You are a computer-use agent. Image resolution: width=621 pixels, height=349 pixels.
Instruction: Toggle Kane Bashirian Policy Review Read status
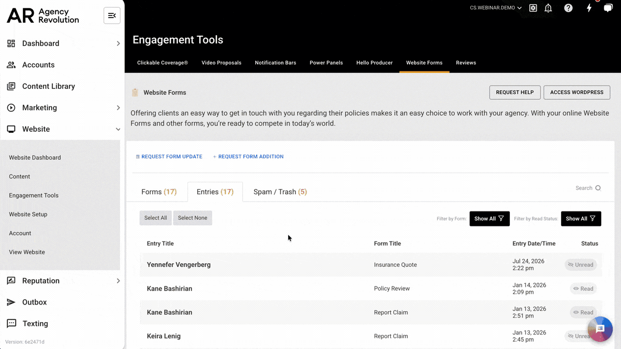583,289
